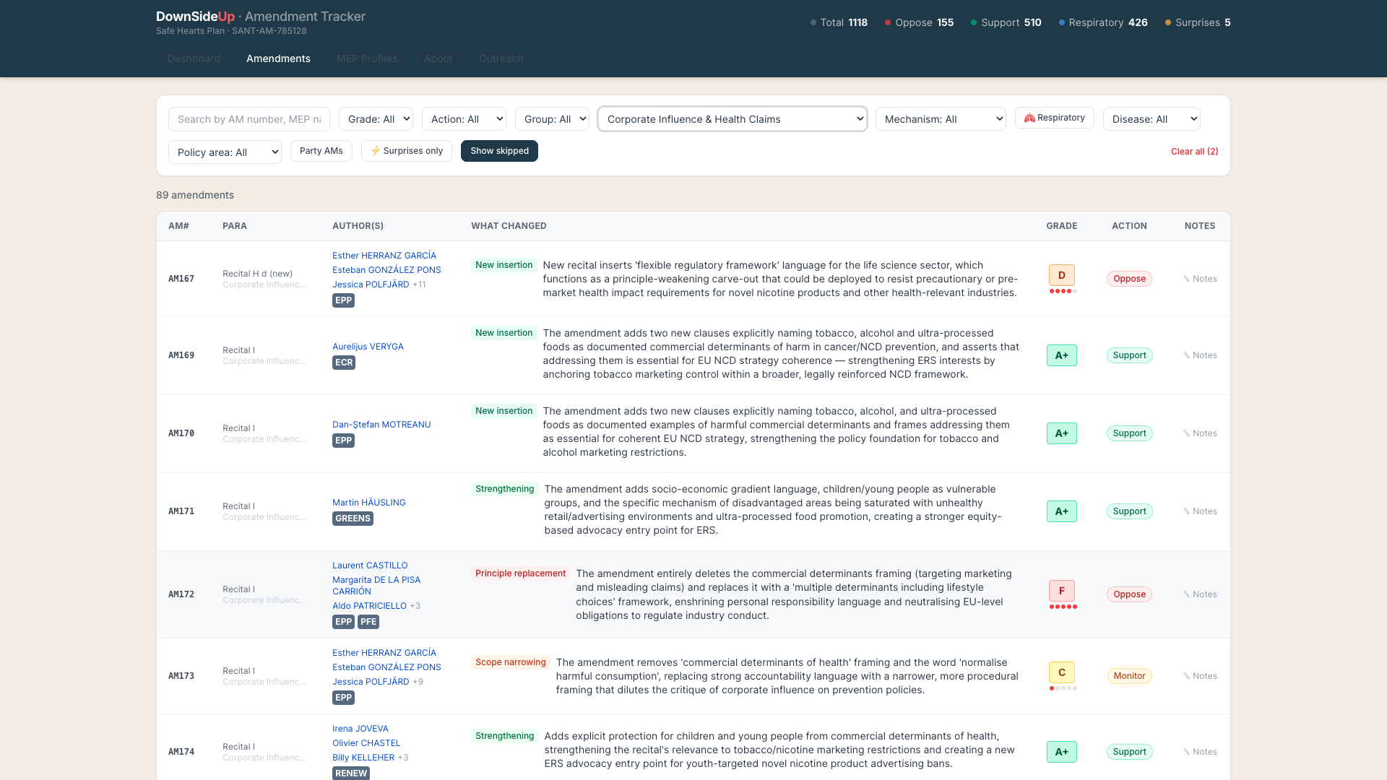Click the Support action pill on AM169
Viewport: 1387px width, 780px height.
pos(1129,355)
